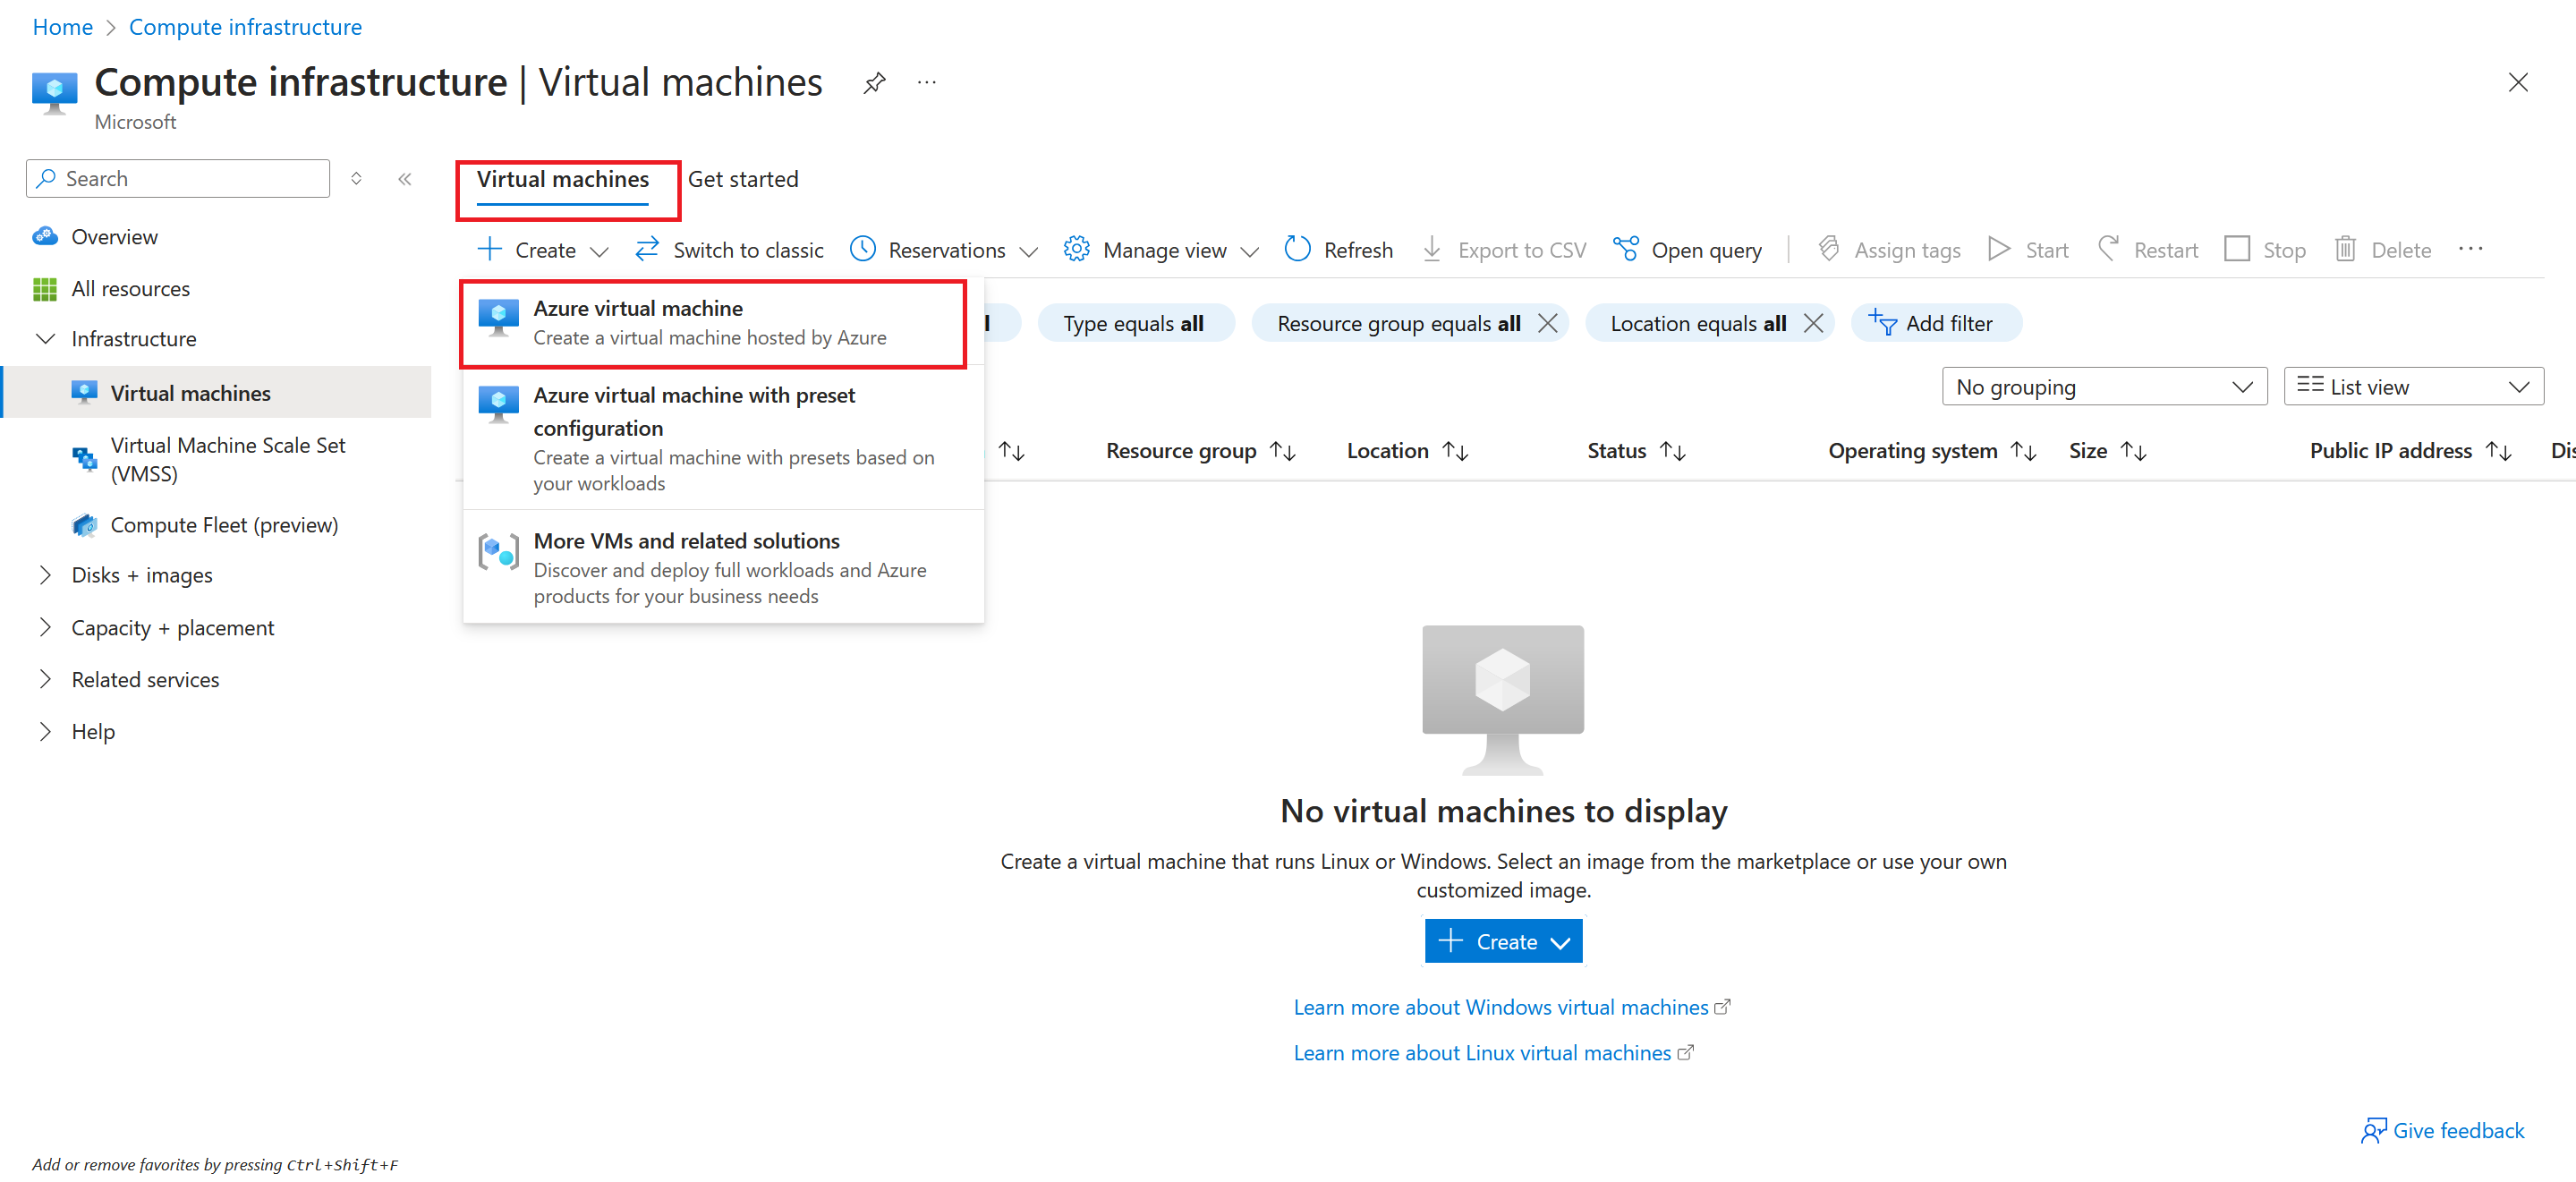Click Switch to classic

pos(730,250)
